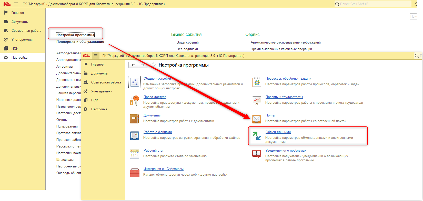This screenshot has width=423, height=201.
Task: Open the Почта envelope icon
Action: (x=257, y=119)
